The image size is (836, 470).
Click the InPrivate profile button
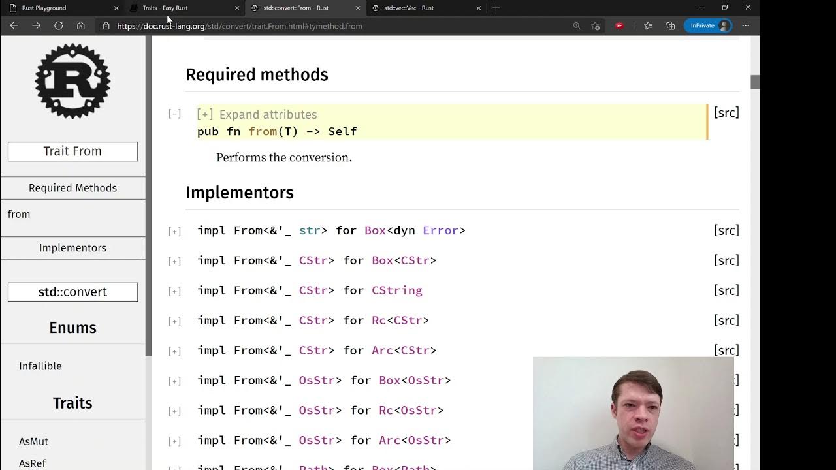(708, 25)
